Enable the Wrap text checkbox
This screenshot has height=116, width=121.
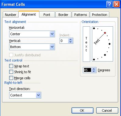(11, 66)
